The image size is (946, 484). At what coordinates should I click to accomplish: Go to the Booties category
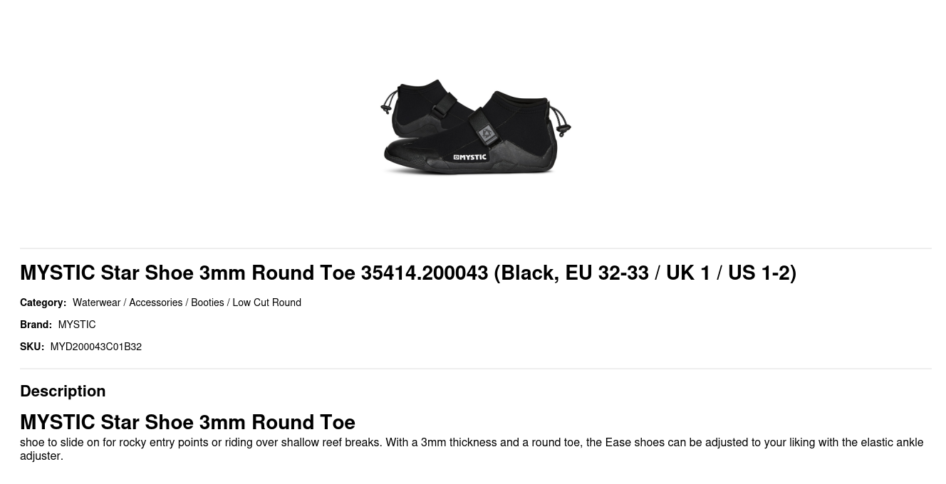tap(207, 302)
